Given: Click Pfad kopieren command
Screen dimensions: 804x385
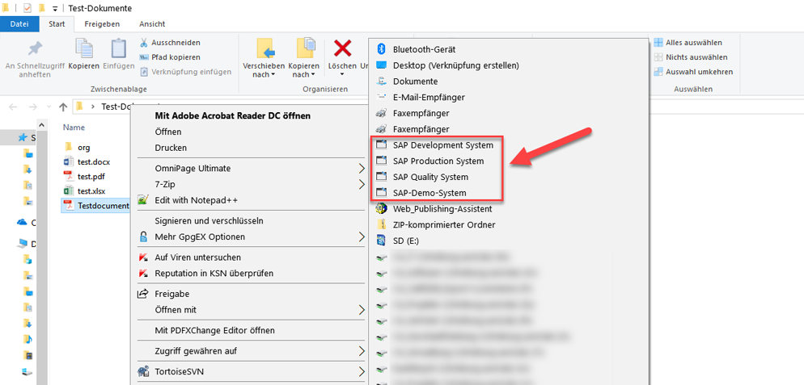Looking at the screenshot, I should click(x=170, y=57).
